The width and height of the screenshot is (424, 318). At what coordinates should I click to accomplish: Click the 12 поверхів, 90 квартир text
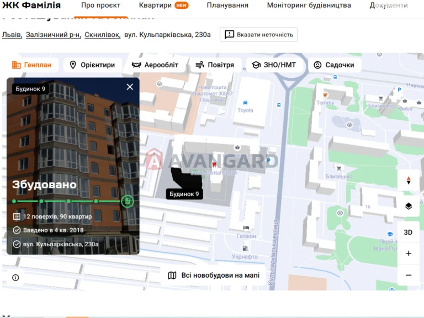tap(57, 216)
